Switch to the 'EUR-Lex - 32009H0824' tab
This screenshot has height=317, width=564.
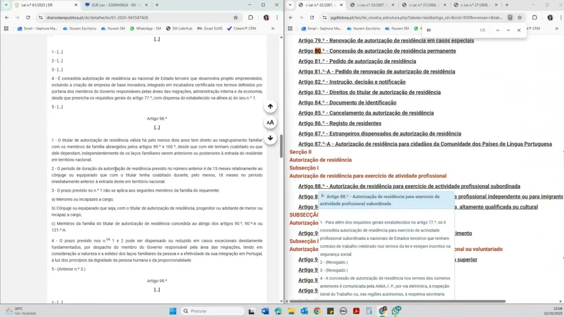(116, 5)
